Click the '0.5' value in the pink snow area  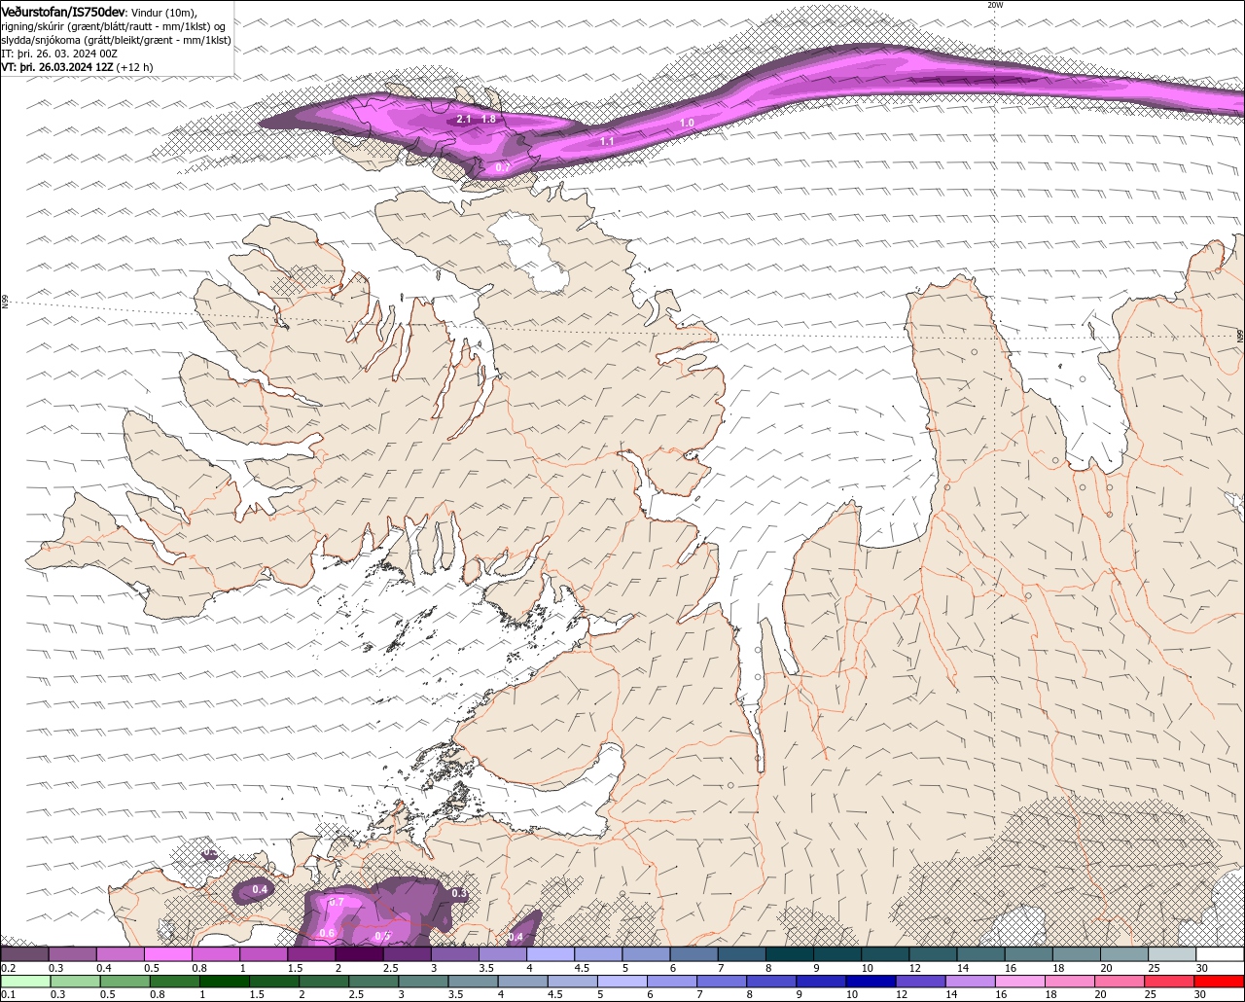pyautogui.click(x=382, y=937)
